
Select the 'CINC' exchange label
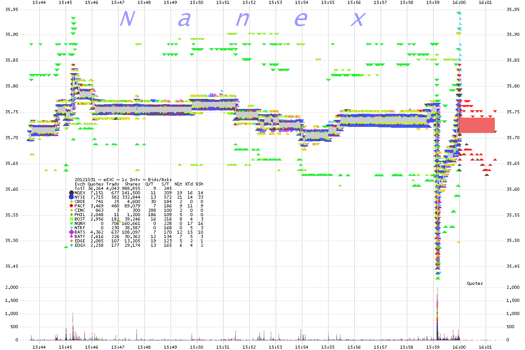point(80,210)
